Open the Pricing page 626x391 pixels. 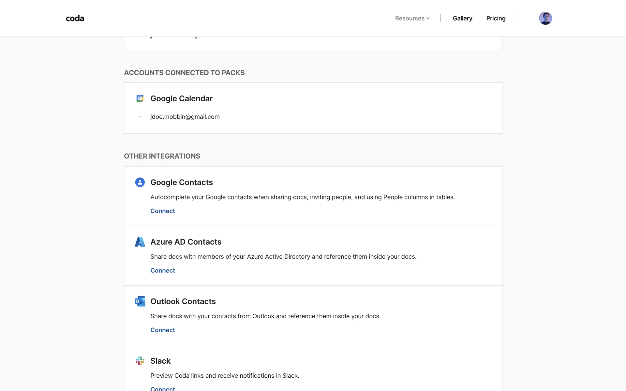pyautogui.click(x=496, y=19)
